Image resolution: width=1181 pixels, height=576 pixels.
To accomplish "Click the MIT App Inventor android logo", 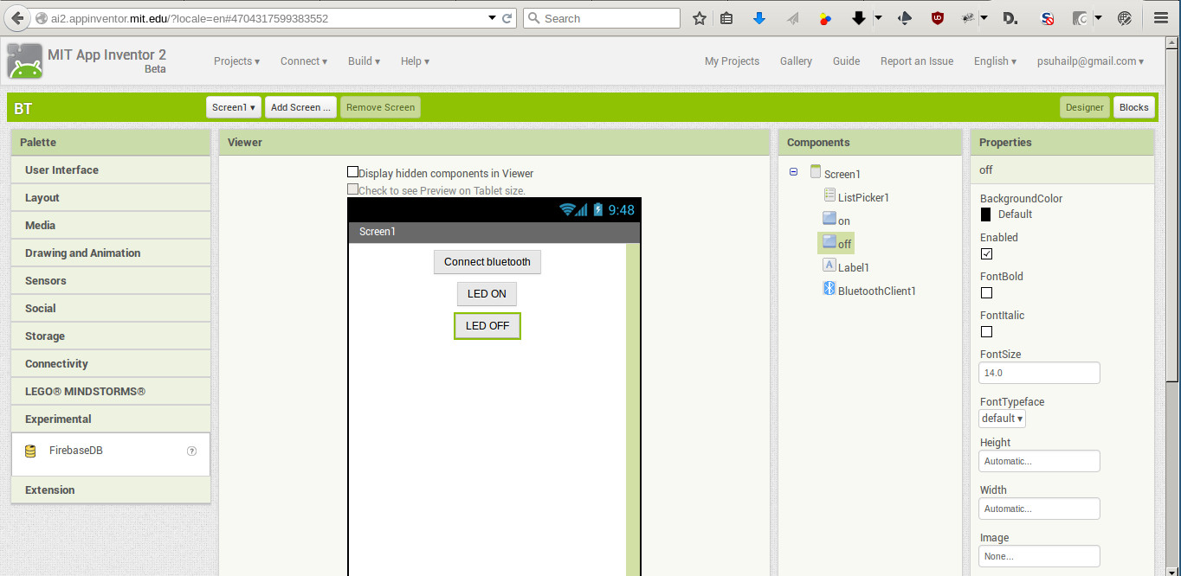I will click(x=24, y=61).
